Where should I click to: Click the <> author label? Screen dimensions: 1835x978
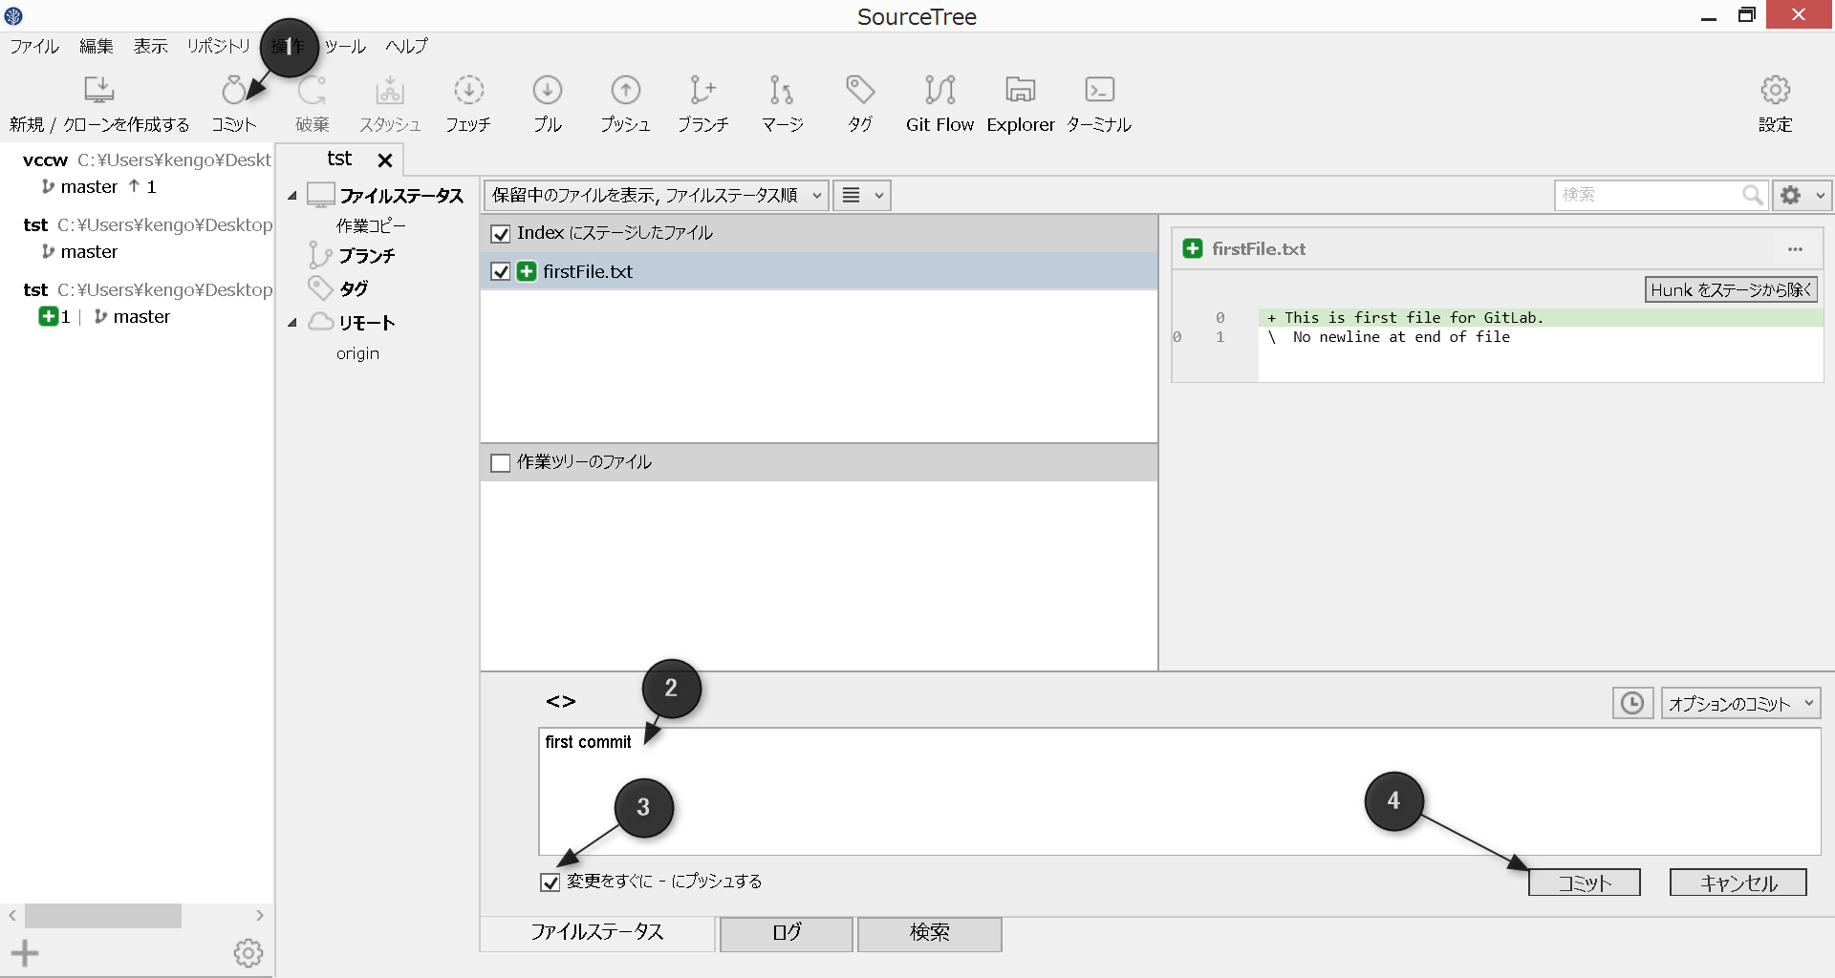click(561, 701)
